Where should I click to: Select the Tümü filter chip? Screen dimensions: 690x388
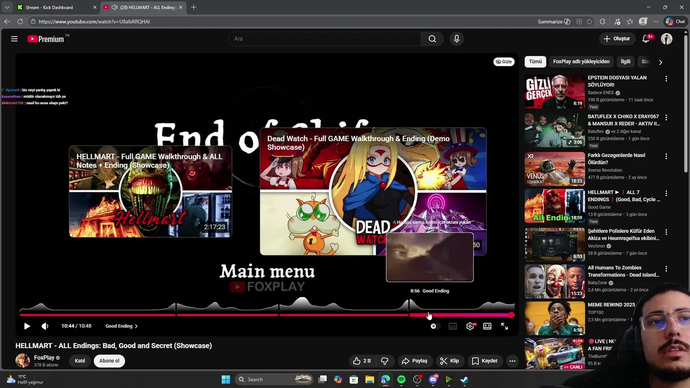[535, 61]
